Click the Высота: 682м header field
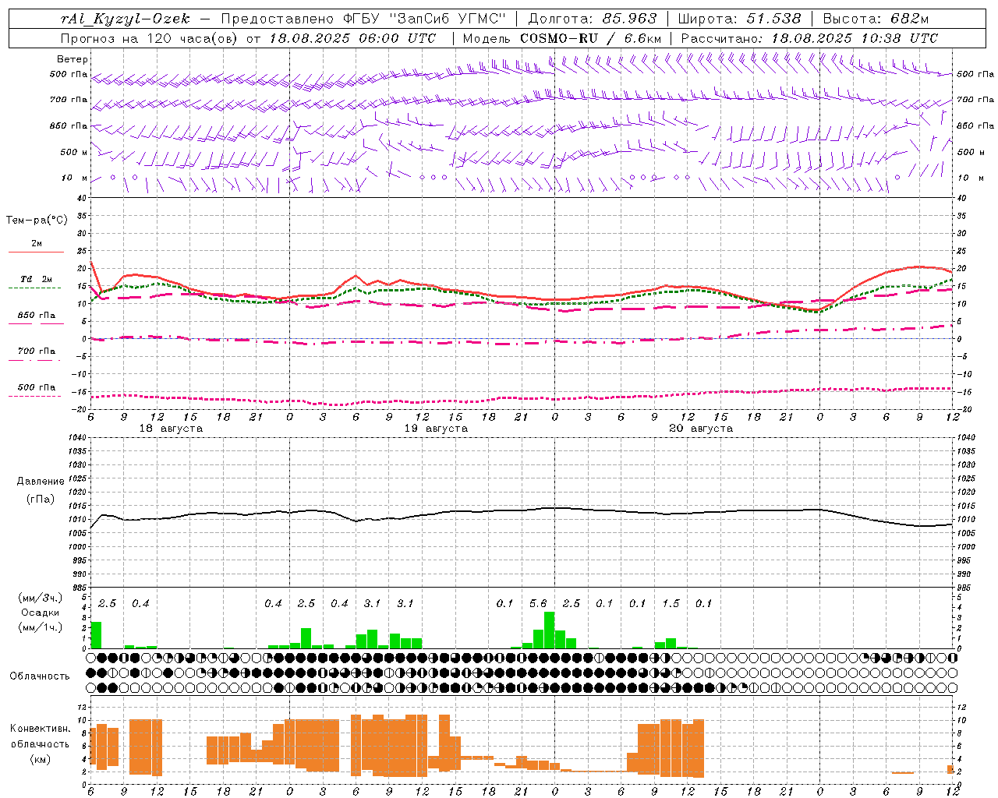The height and width of the screenshot is (798, 998). (876, 19)
